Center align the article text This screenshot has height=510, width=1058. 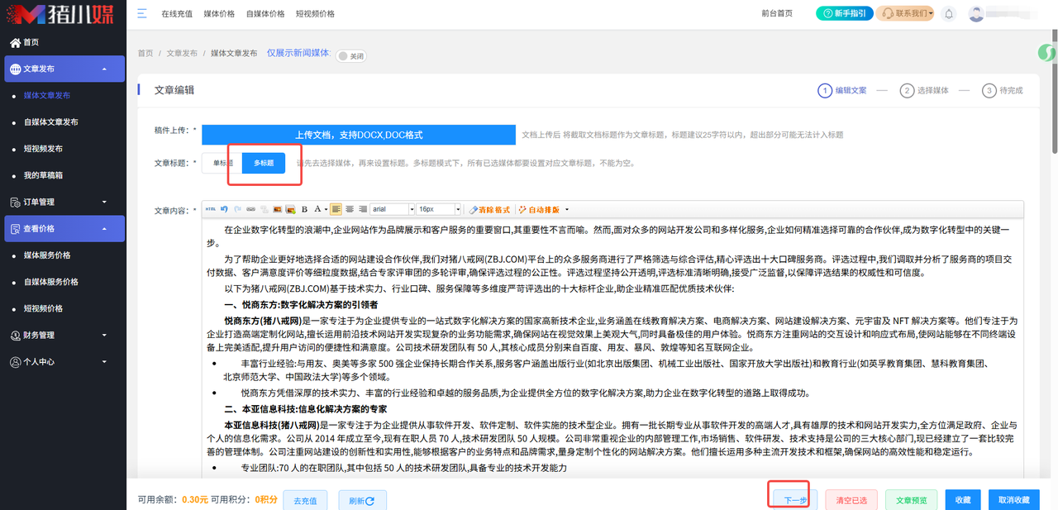(350, 209)
